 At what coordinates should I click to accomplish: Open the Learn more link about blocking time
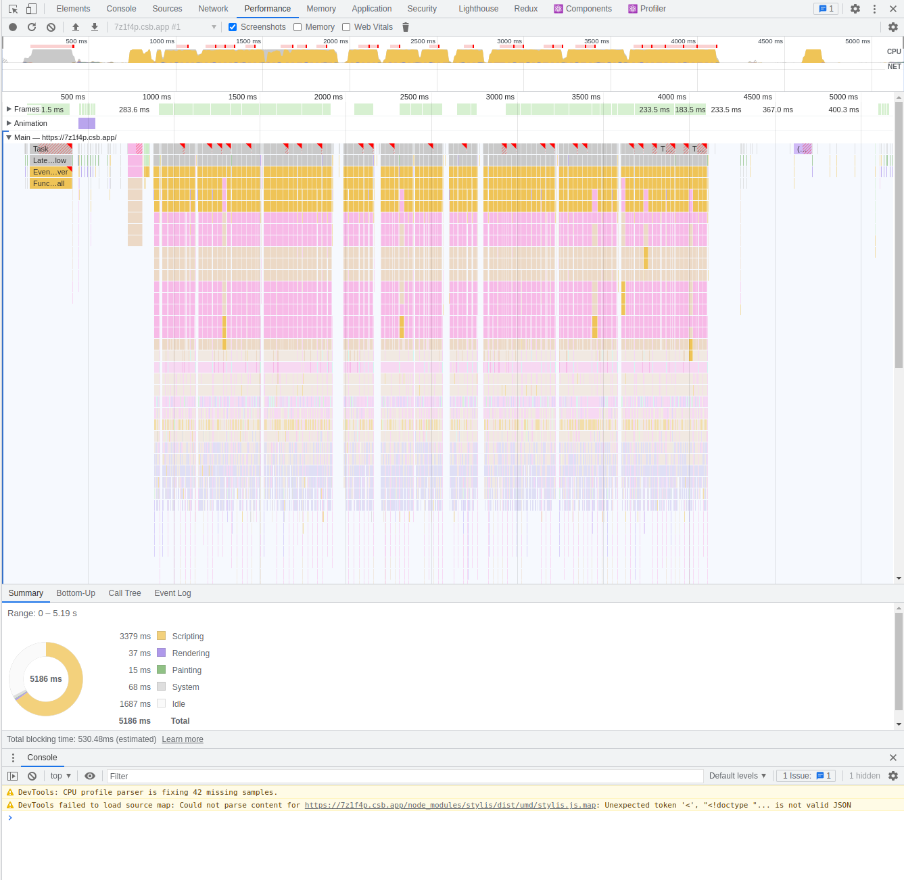(x=182, y=739)
